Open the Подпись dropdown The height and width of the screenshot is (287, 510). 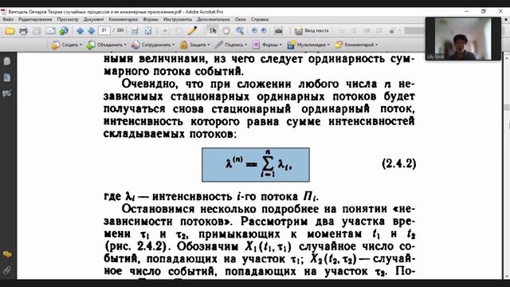pyautogui.click(x=230, y=45)
